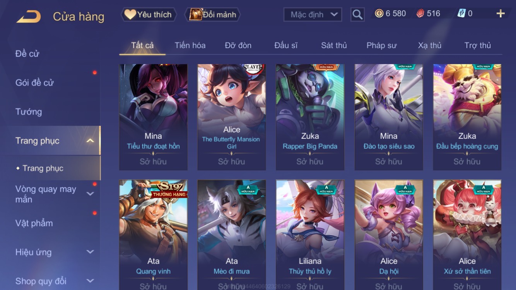Open the search magnifier icon

pyautogui.click(x=357, y=15)
